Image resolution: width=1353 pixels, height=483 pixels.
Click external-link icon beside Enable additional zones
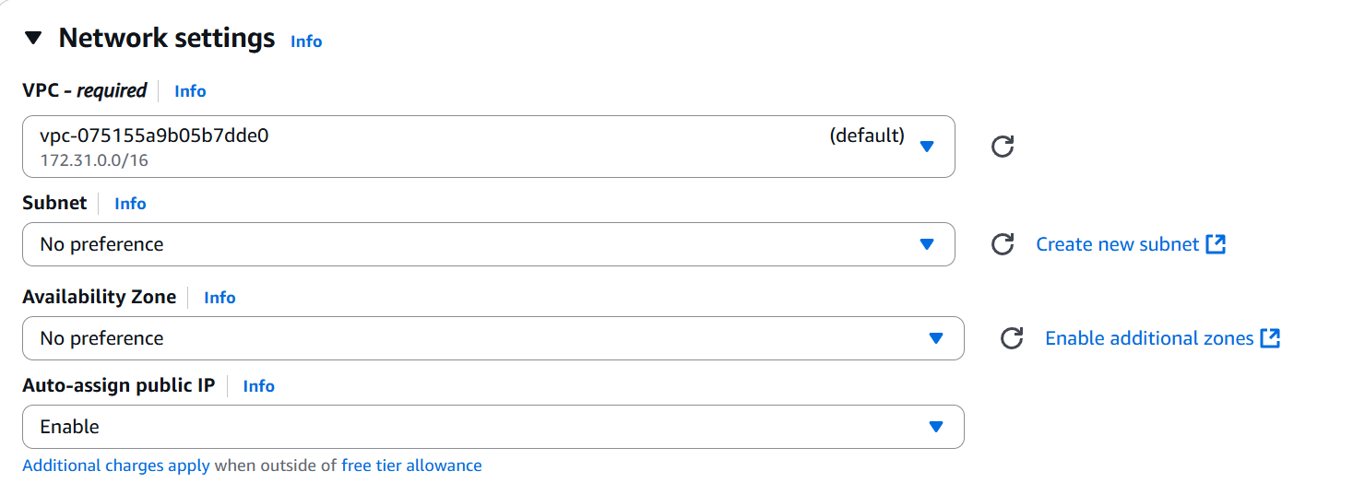tap(1271, 338)
